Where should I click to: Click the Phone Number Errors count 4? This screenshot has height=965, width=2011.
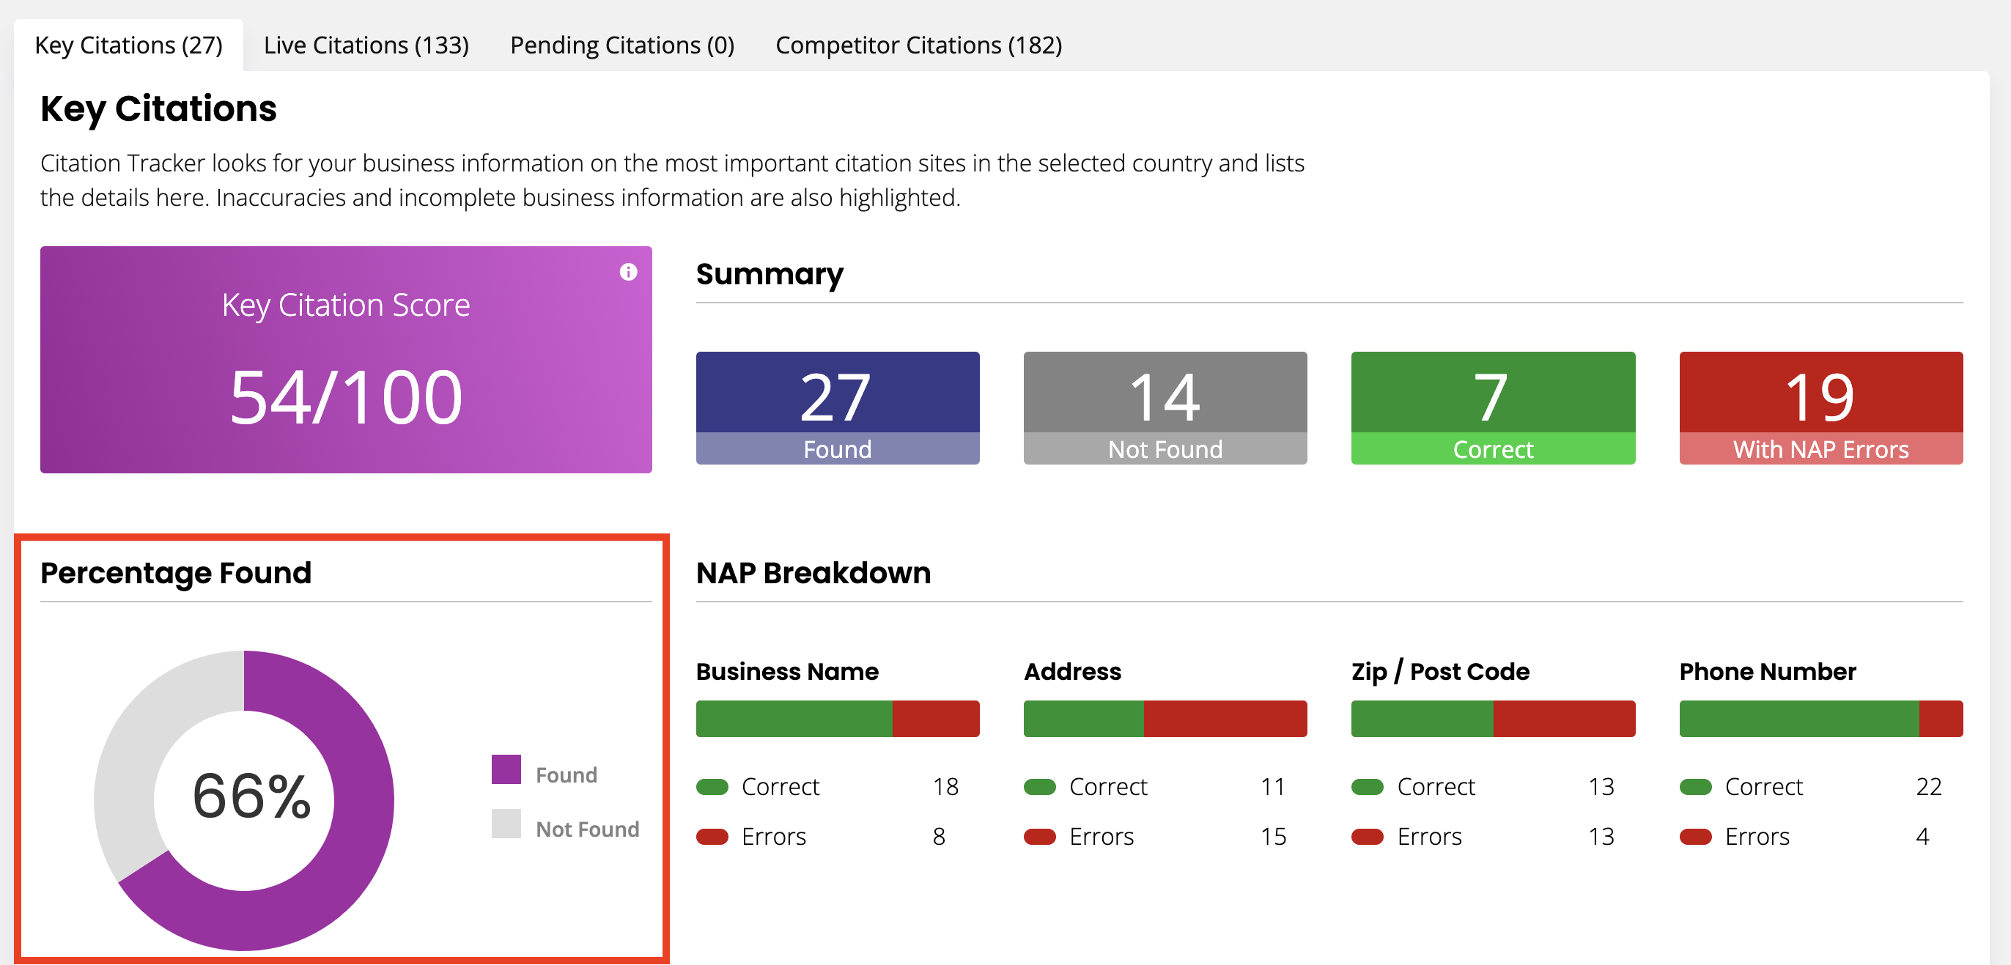click(x=1923, y=836)
